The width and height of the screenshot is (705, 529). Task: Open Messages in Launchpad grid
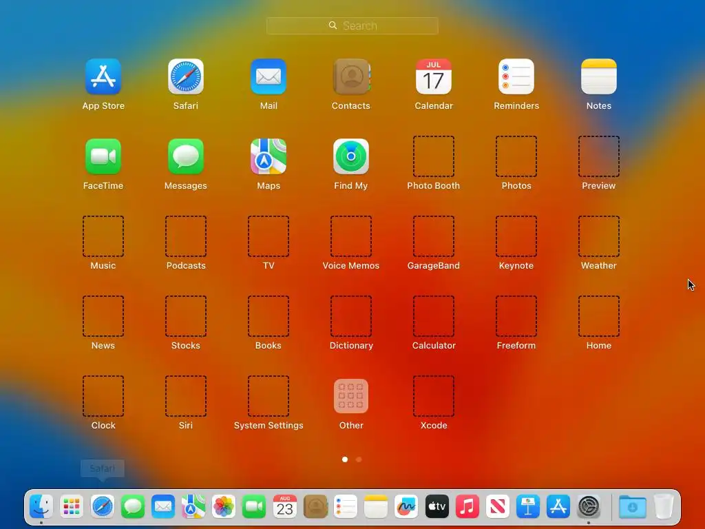186,156
